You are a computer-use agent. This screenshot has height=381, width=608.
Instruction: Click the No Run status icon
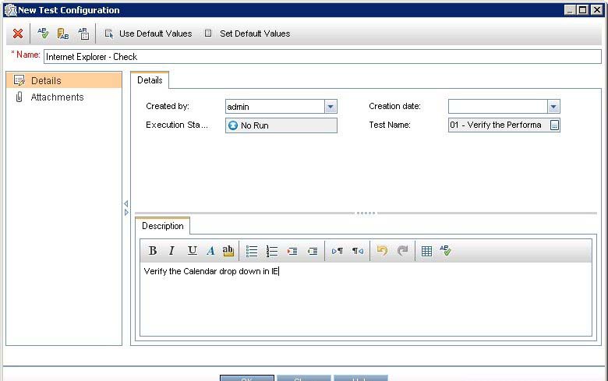[232, 125]
